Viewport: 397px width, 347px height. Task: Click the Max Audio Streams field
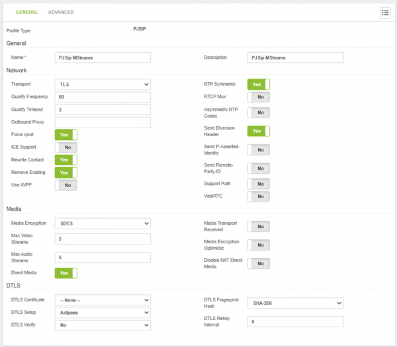click(x=103, y=258)
